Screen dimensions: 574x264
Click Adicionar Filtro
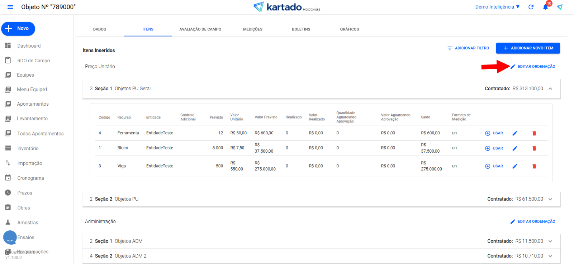tap(468, 48)
